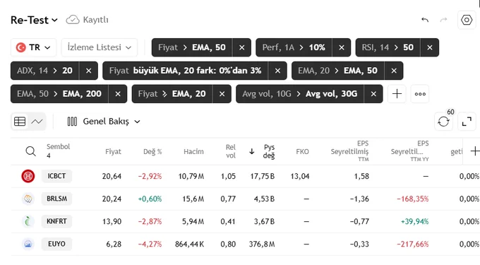Image resolution: width=480 pixels, height=265 pixels.
Task: Switch to chart view mode
Action: (x=37, y=122)
